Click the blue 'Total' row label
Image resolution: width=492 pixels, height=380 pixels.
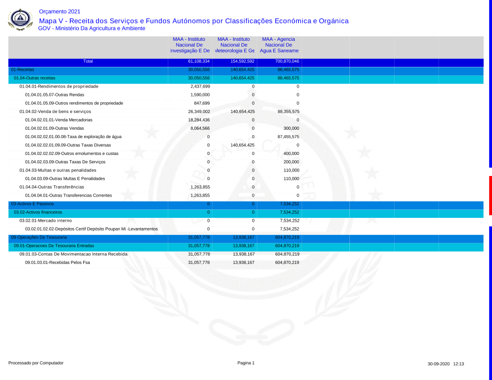coord(88,61)
